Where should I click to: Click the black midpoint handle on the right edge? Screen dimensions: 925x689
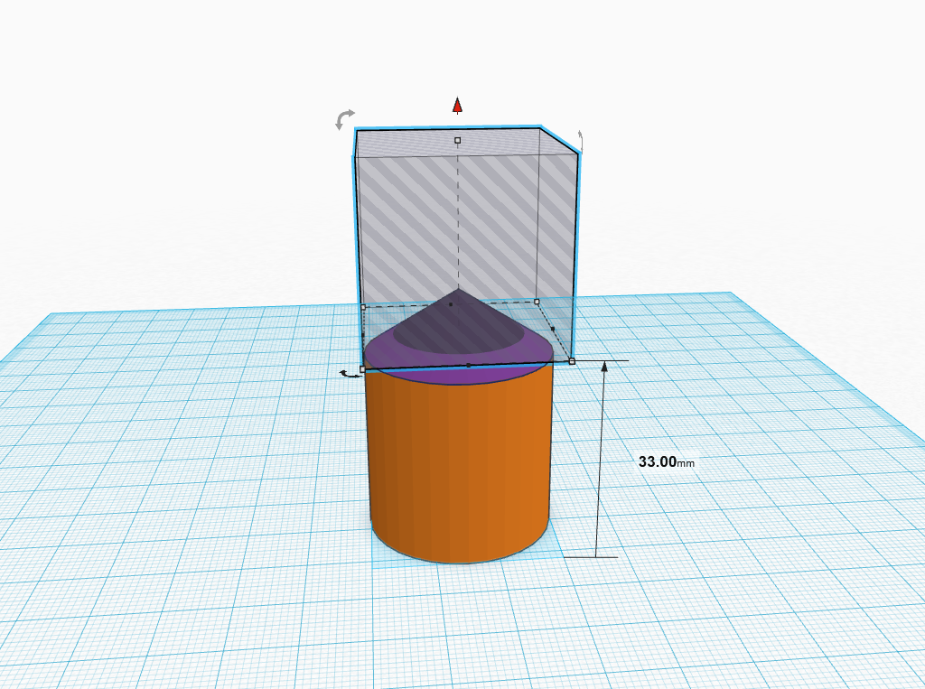pyautogui.click(x=553, y=329)
